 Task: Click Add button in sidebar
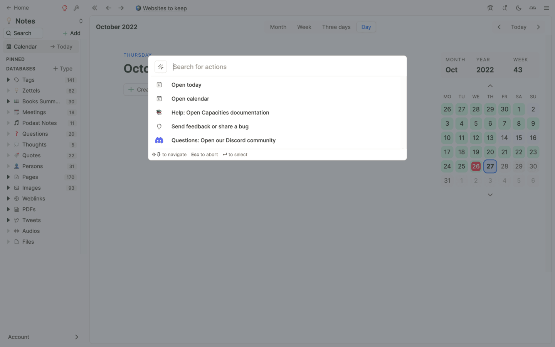pos(71,33)
